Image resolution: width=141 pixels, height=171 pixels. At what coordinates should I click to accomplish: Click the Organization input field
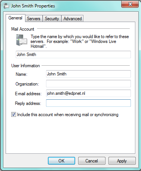88,84
